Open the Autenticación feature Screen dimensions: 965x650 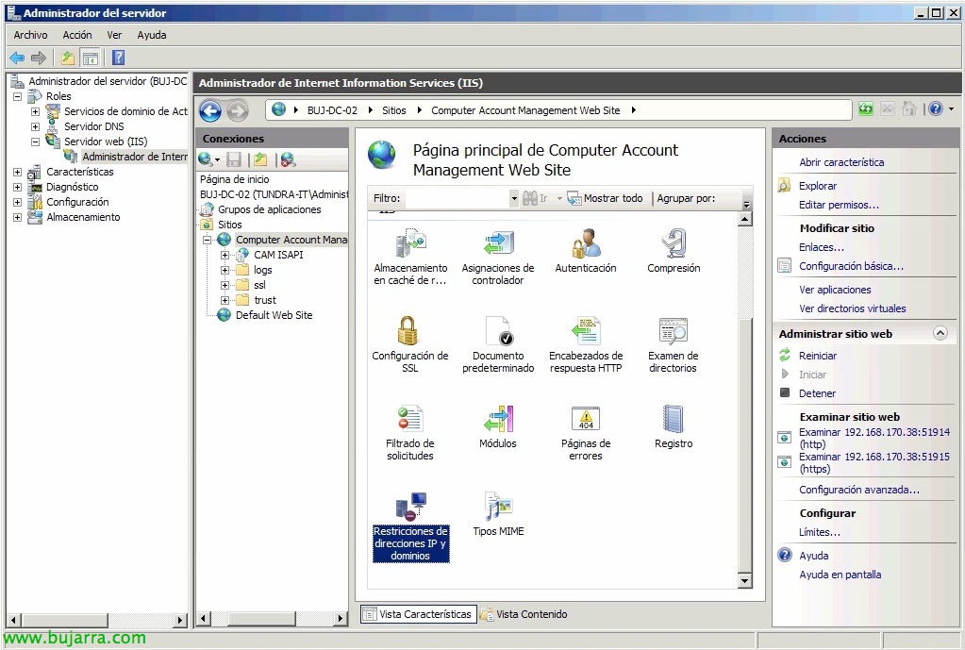click(585, 251)
